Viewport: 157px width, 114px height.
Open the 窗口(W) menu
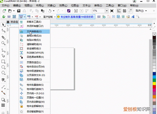(122, 6)
